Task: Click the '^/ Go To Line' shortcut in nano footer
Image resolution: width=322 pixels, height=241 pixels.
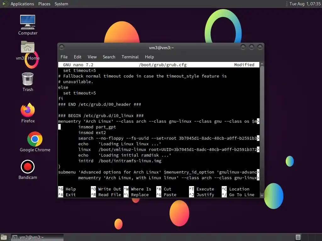Action: coord(238,195)
